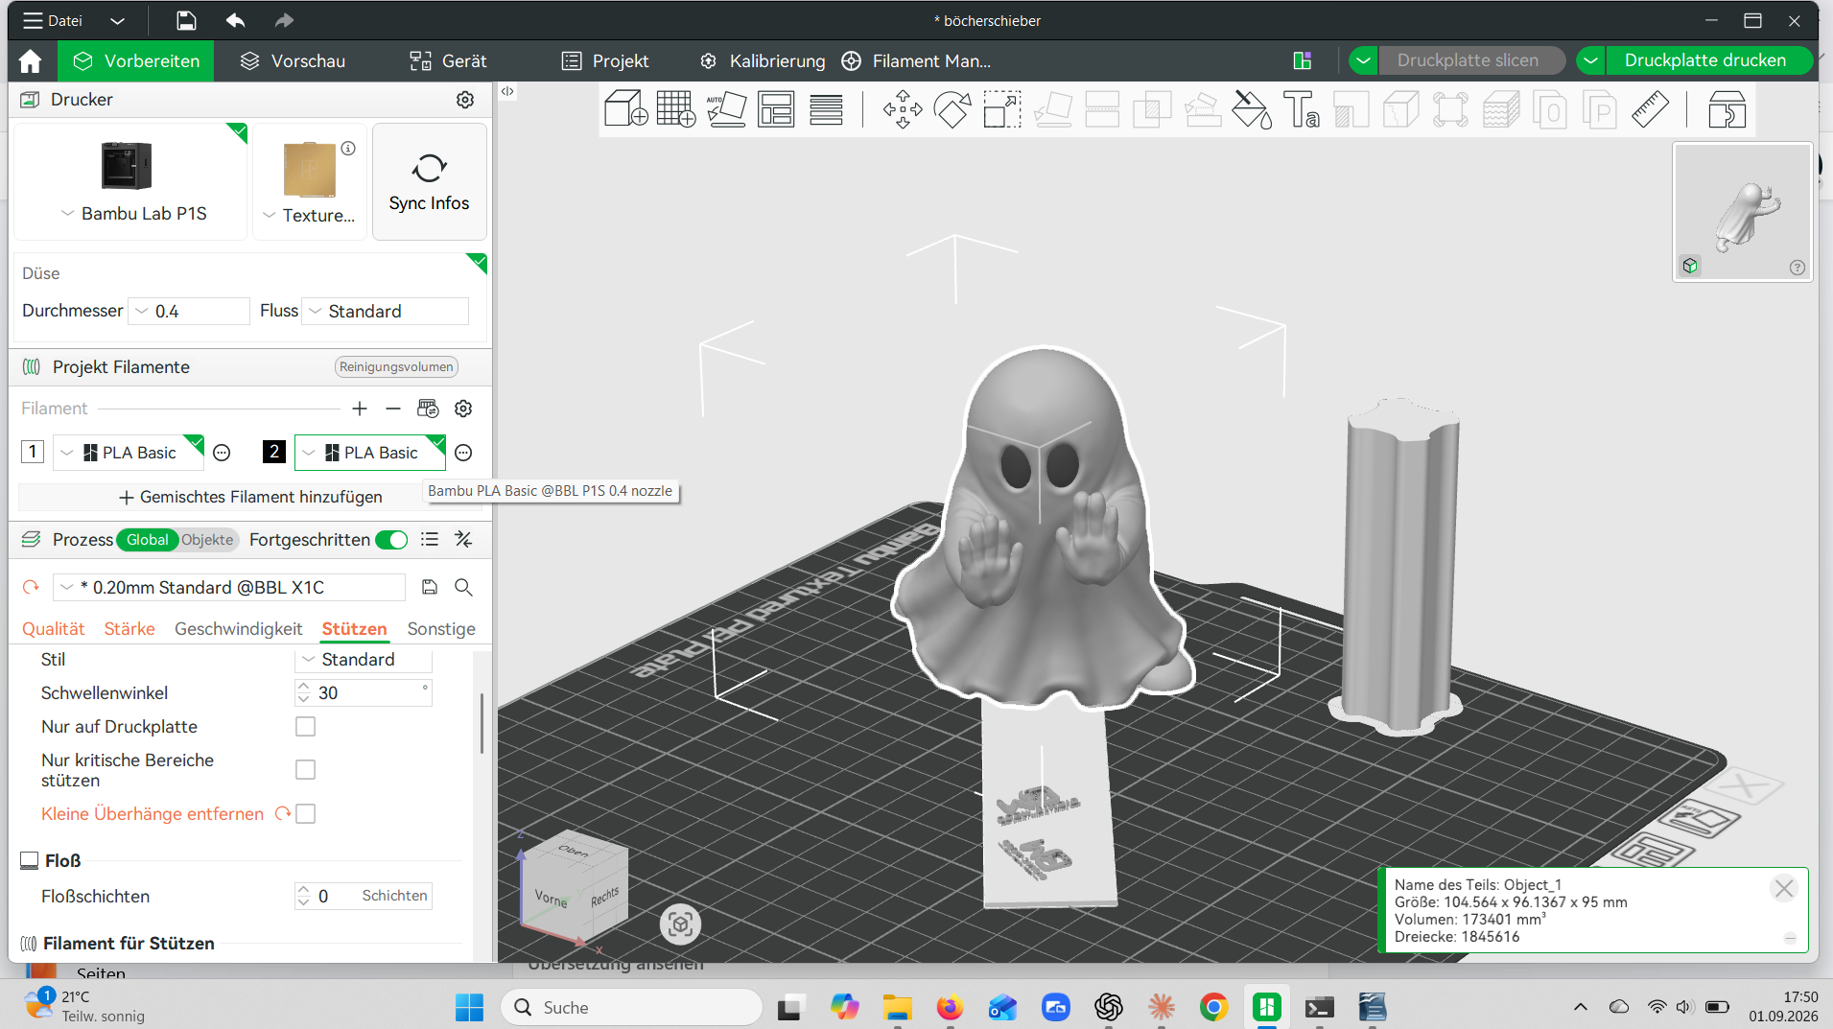
Task: Search the process settings
Action: pos(463,587)
